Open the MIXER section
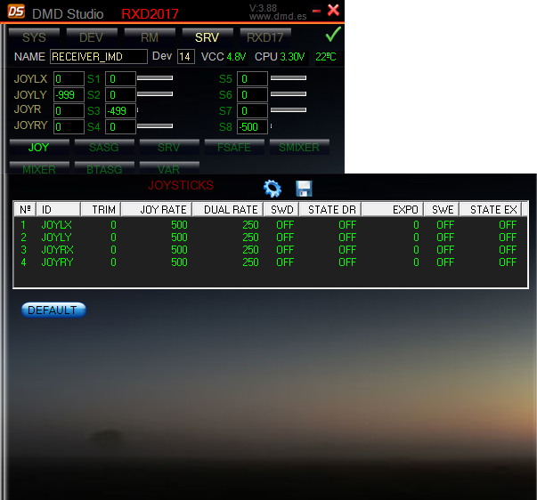 39,168
